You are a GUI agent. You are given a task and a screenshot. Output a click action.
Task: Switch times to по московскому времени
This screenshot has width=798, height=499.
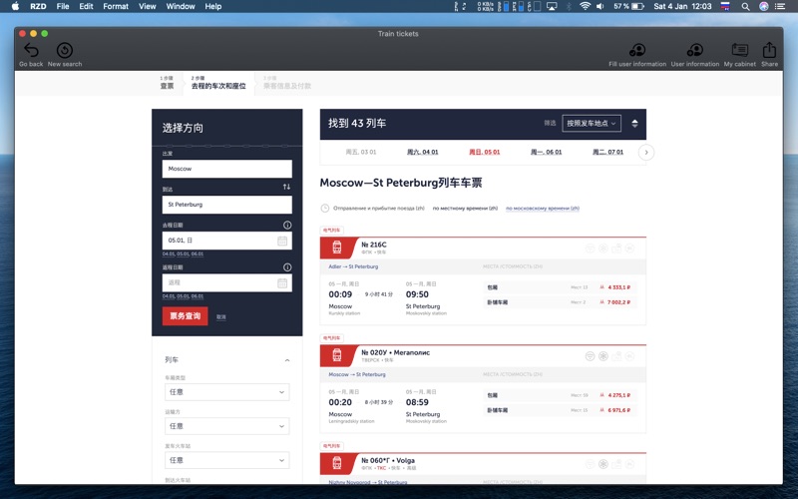click(x=542, y=209)
